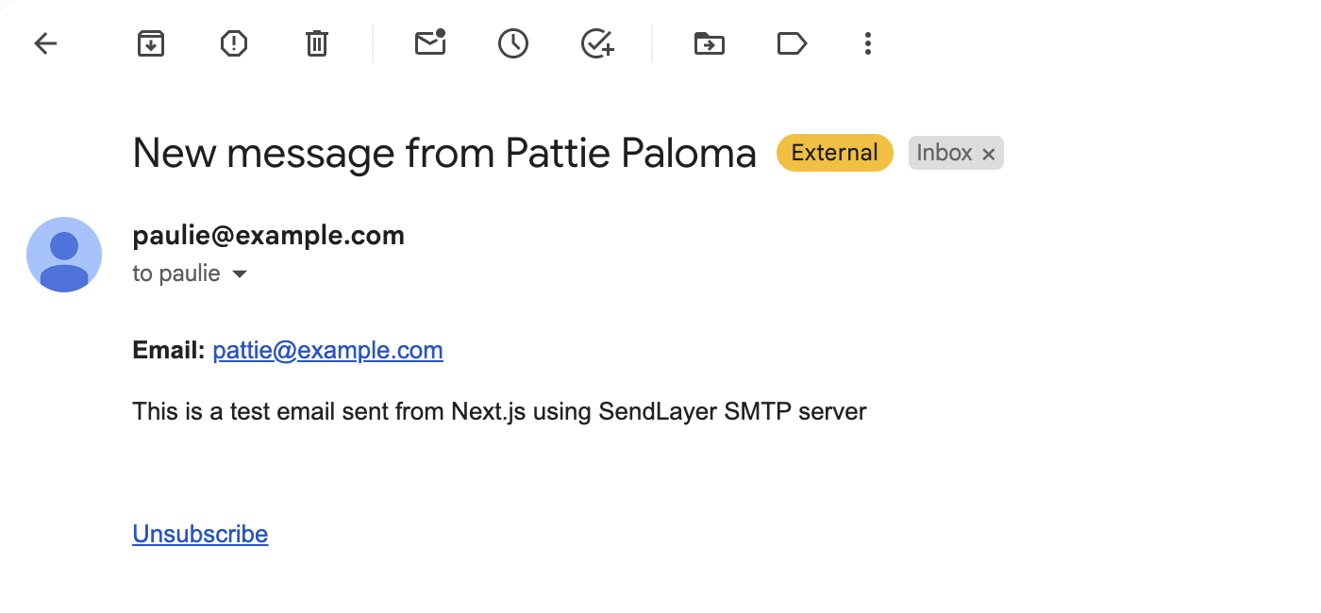Open the three-dot more options menu
This screenshot has width=1321, height=613.
(867, 43)
